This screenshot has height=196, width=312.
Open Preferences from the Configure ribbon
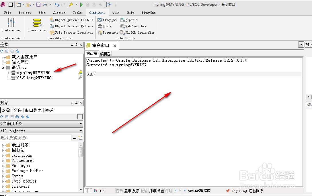pos(11,25)
